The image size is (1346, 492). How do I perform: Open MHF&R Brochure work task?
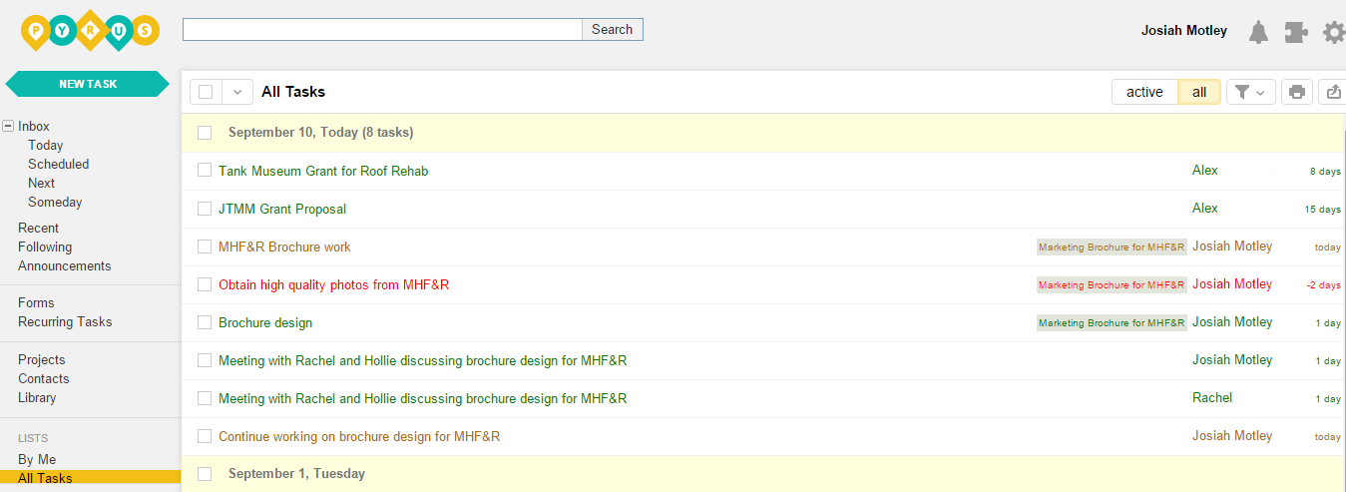[x=284, y=246]
